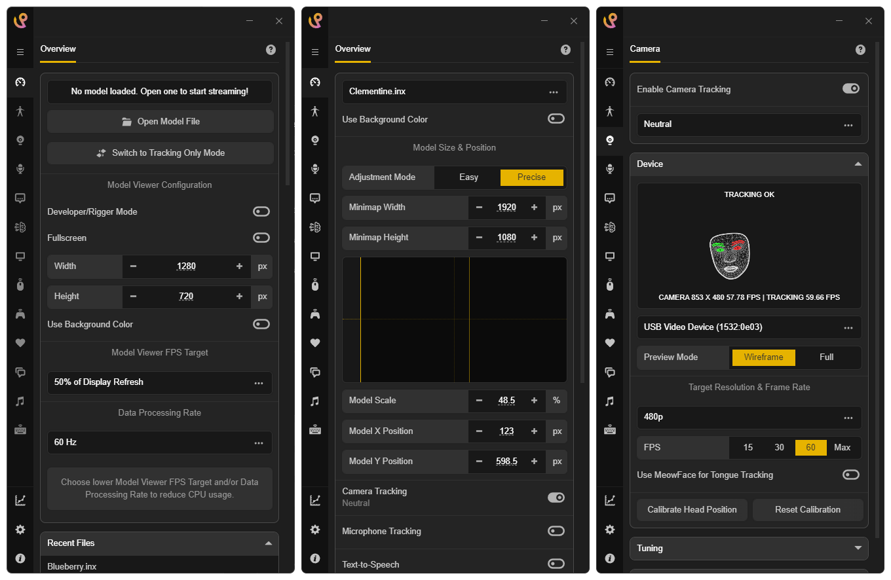Click the Reset Calibration button

(808, 510)
